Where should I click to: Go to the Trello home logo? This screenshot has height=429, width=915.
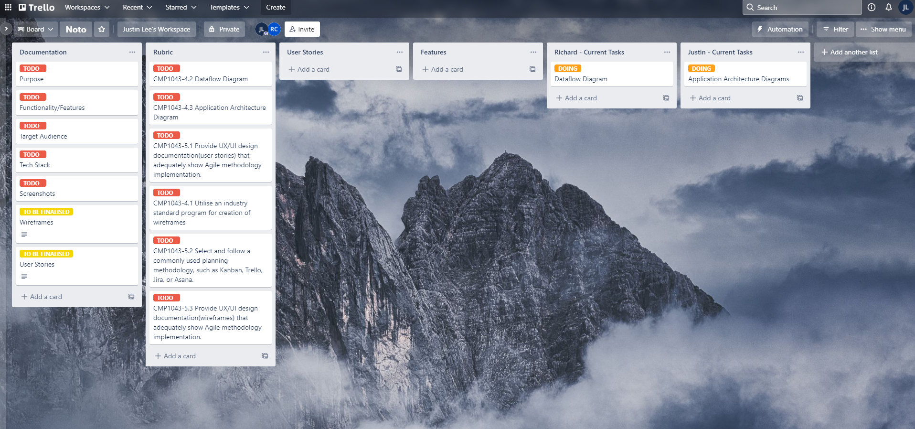coord(37,7)
